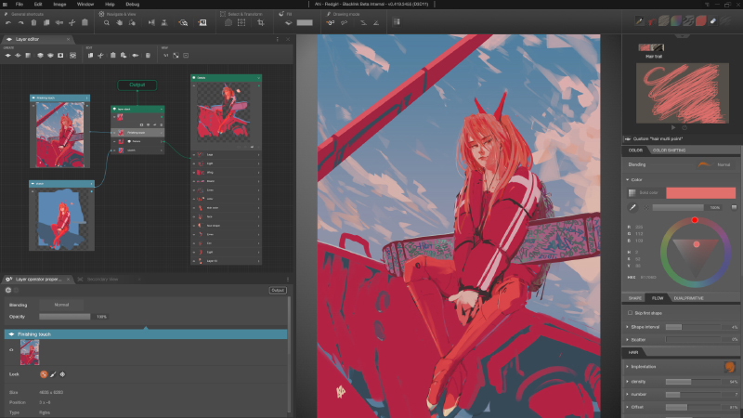Click the undo arrow in General shortcuts

(x=7, y=22)
